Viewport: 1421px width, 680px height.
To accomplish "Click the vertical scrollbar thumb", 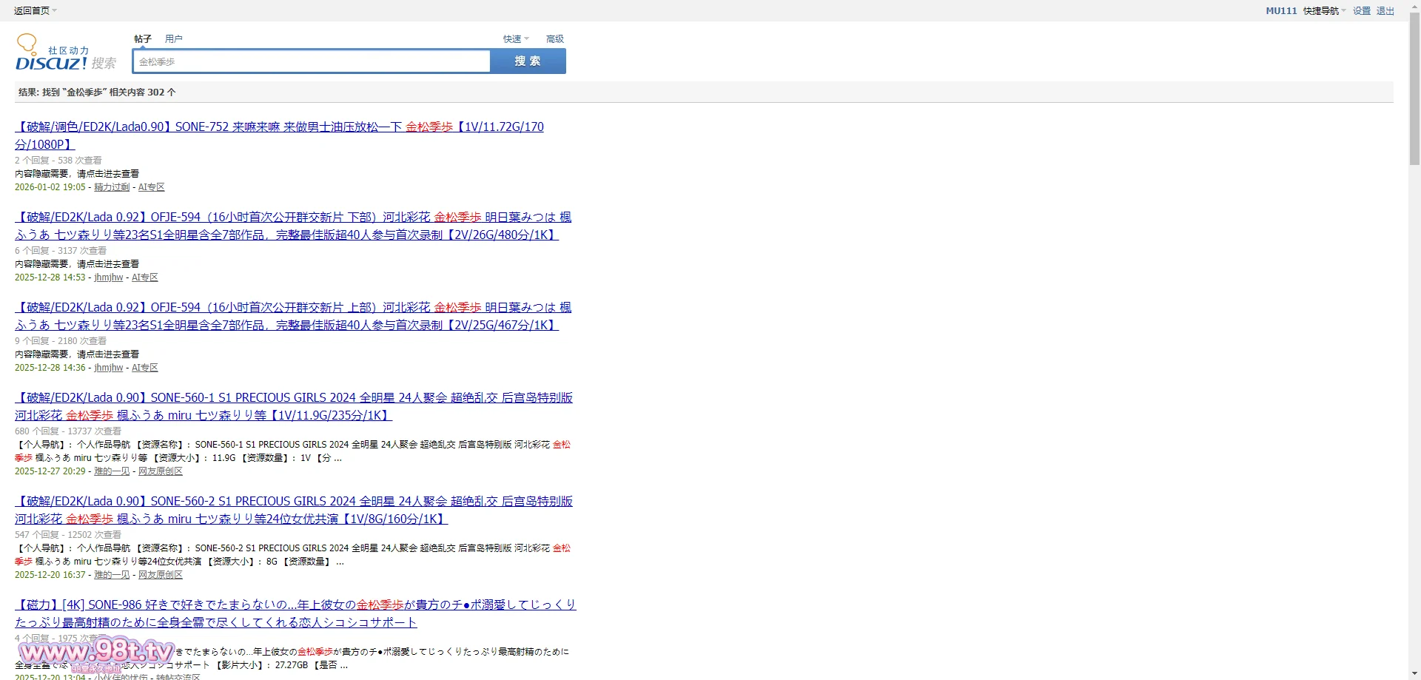I will pos(1414,89).
